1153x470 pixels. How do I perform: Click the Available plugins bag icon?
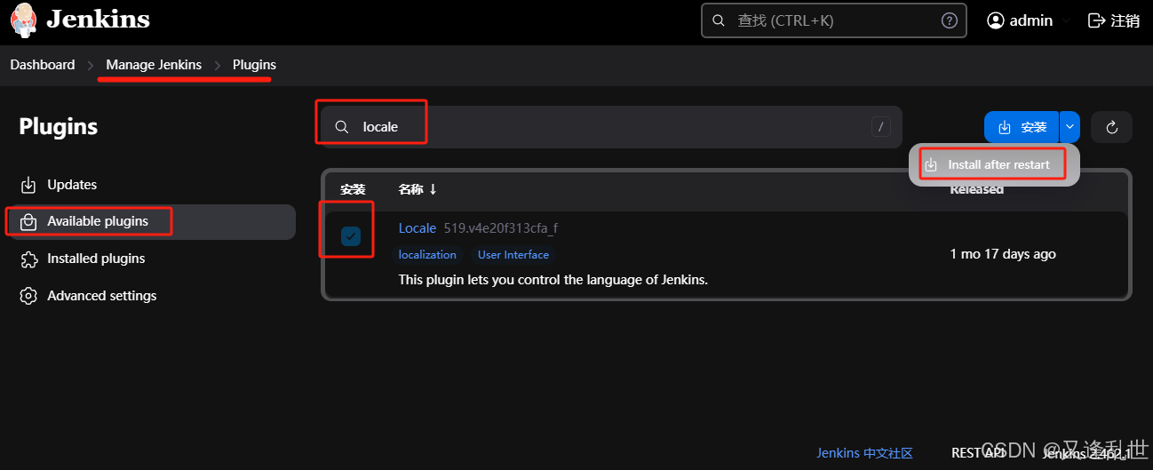pyautogui.click(x=28, y=221)
